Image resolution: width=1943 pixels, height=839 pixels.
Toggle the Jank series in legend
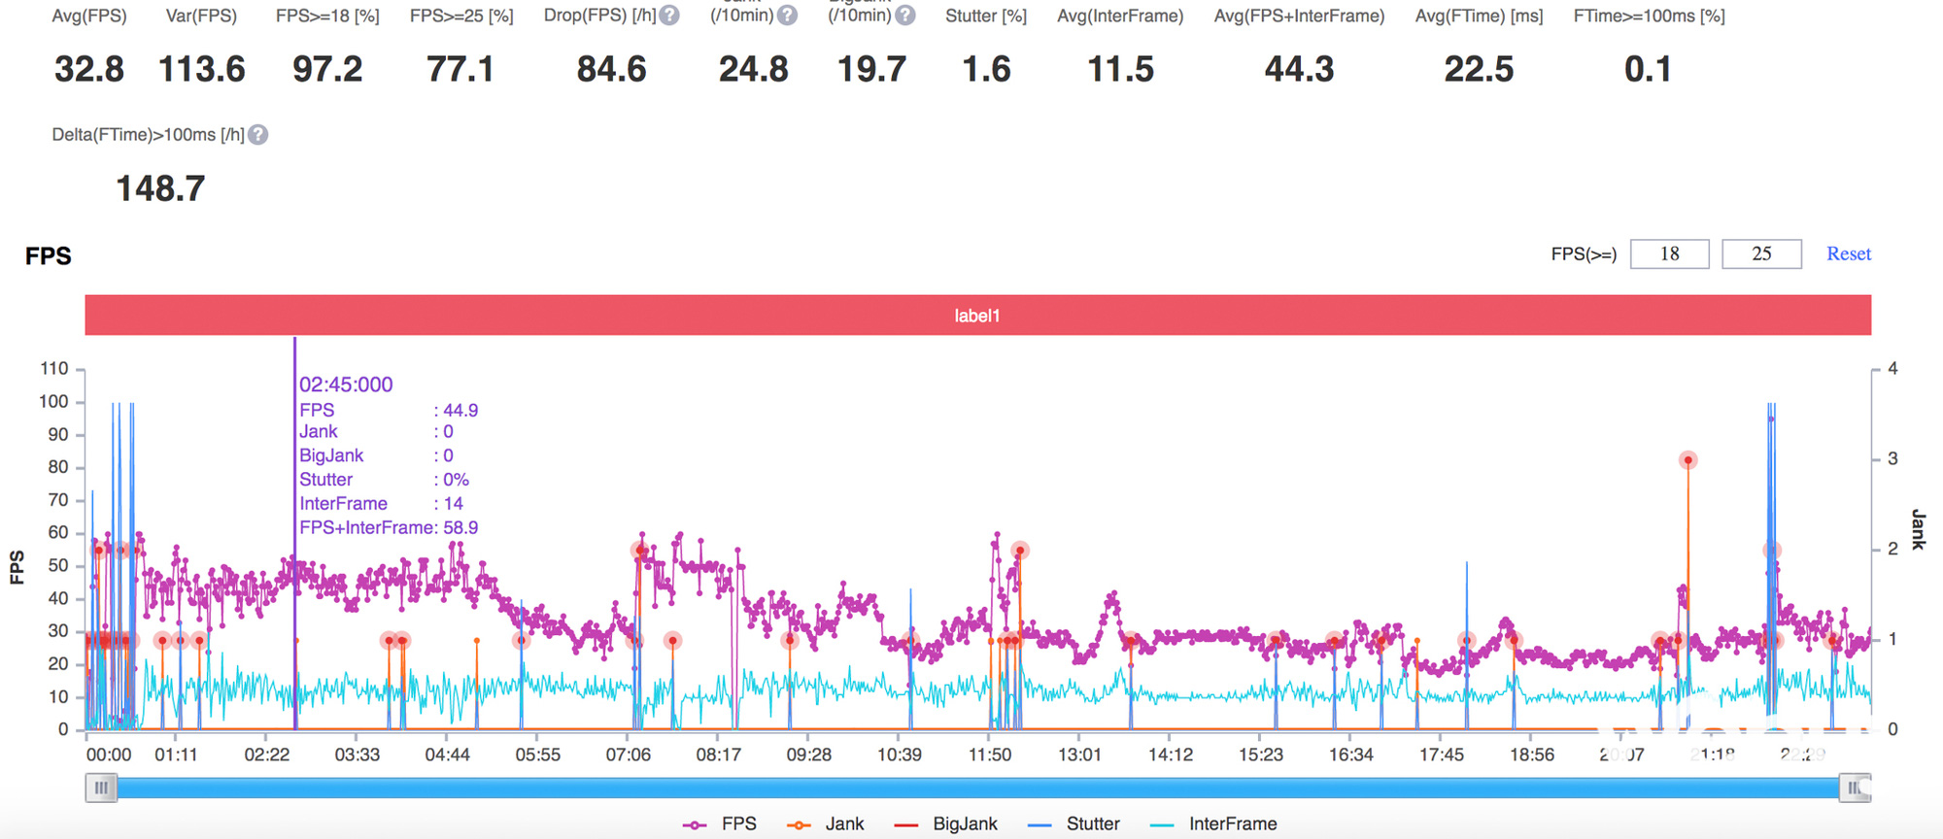click(825, 824)
